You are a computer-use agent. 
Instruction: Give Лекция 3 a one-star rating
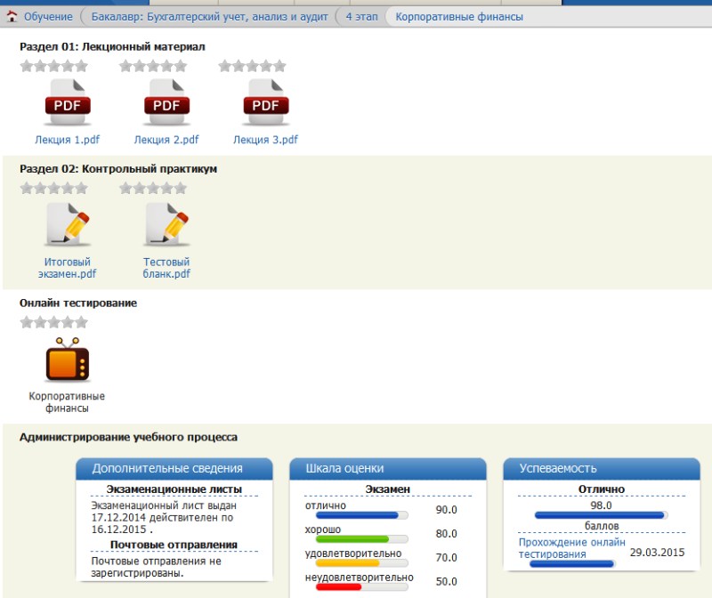pyautogui.click(x=225, y=66)
